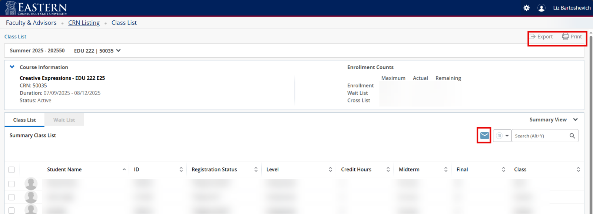Open the user profile icon
The image size is (593, 214).
pos(541,8)
